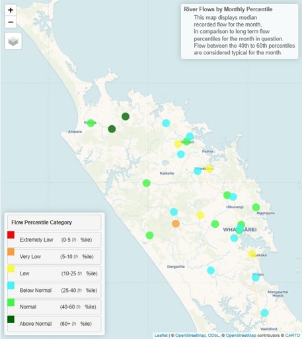
Task: Click the Mangawhai Heads place label
Action: [x=278, y=294]
